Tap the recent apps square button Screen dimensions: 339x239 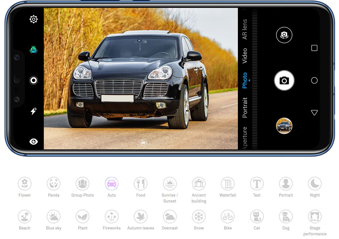tap(314, 48)
